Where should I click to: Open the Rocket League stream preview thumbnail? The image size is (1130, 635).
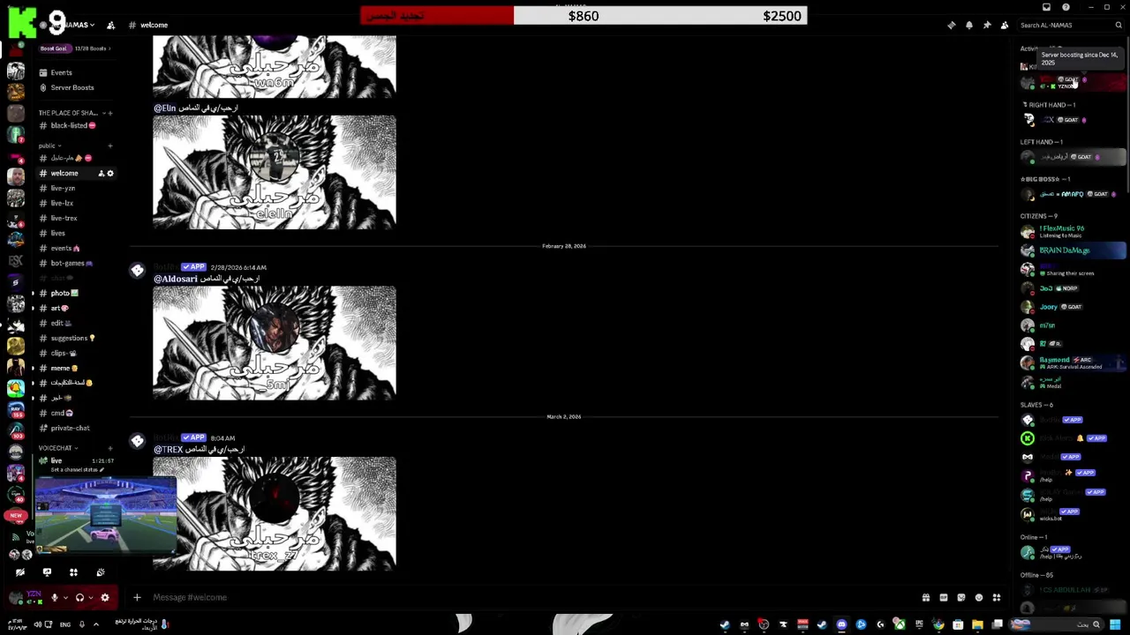click(x=106, y=514)
